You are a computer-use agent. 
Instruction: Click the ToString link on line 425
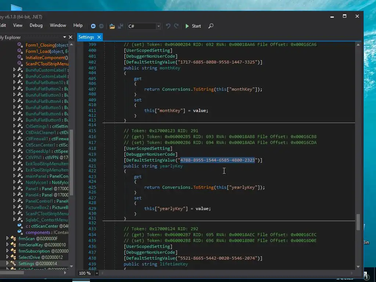(203, 187)
